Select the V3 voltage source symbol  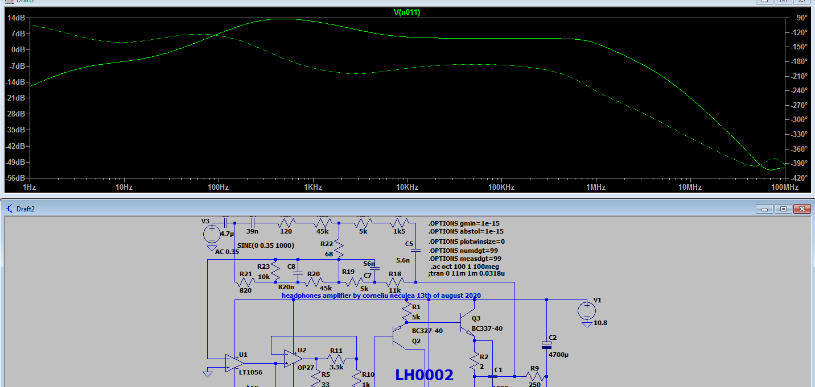212,233
